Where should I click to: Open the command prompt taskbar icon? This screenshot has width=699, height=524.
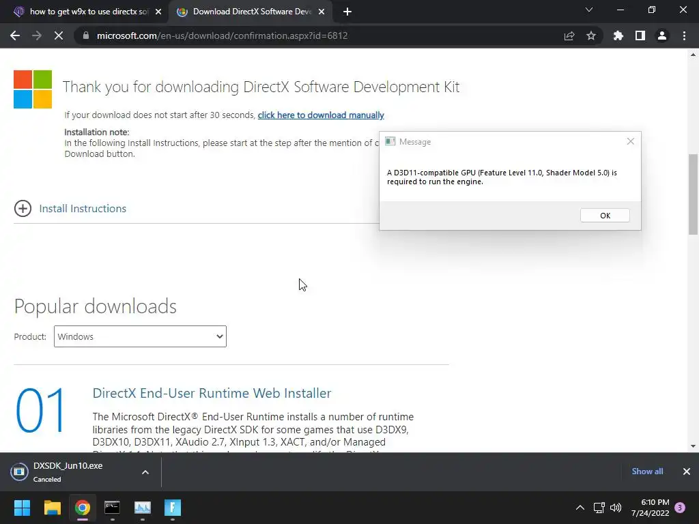[113, 508]
